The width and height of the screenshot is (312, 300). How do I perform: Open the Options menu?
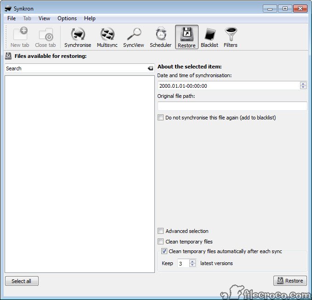[67, 18]
